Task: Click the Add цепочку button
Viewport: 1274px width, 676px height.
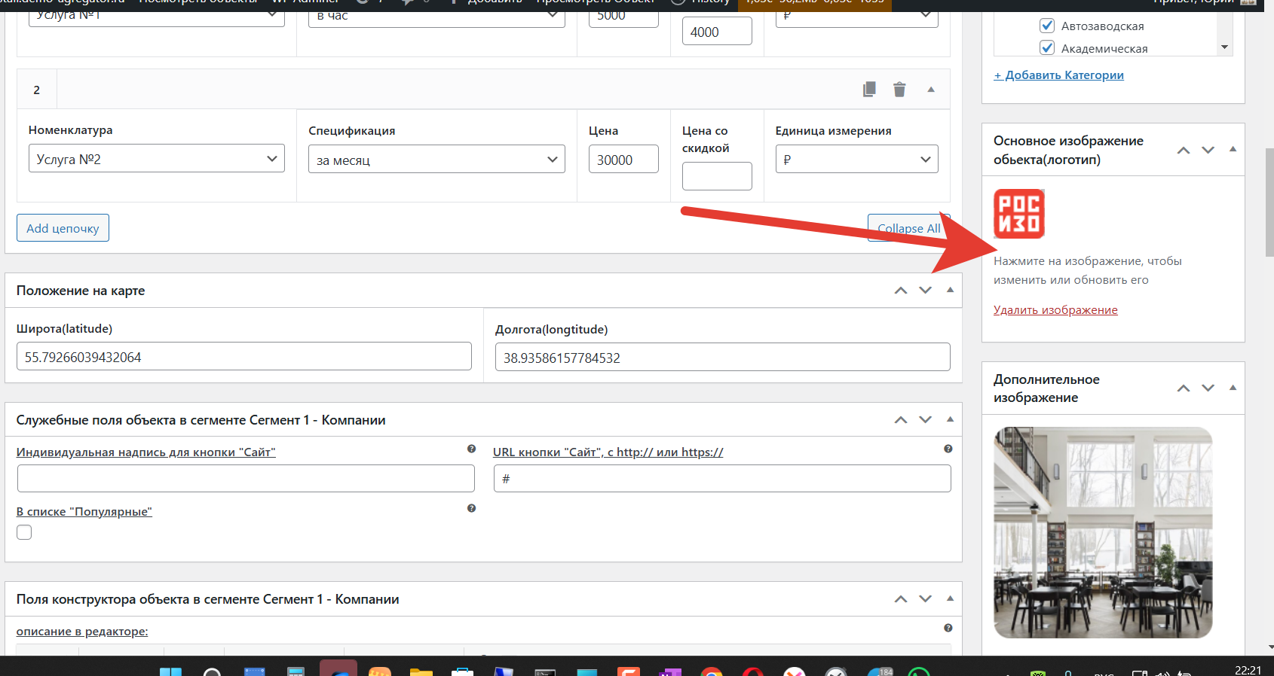Action: point(63,228)
